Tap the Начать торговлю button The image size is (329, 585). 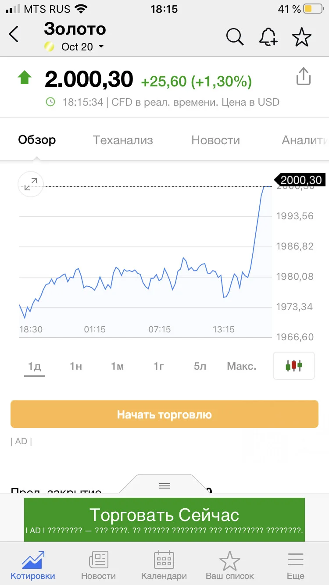click(164, 414)
